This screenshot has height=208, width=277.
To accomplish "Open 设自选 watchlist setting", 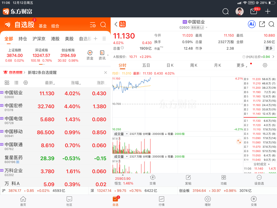I will [x=259, y=180].
